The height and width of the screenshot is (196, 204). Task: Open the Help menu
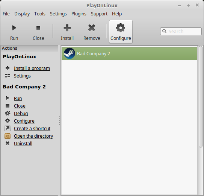click(117, 14)
